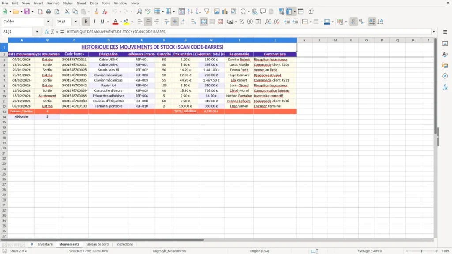Screen dimensions: 452x254
Task: Open the sidebar Gallery icon
Action: [445, 65]
